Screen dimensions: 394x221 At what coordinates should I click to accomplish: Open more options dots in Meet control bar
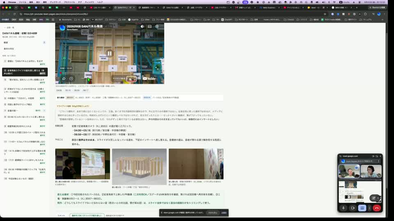pyautogui.click(x=369, y=208)
